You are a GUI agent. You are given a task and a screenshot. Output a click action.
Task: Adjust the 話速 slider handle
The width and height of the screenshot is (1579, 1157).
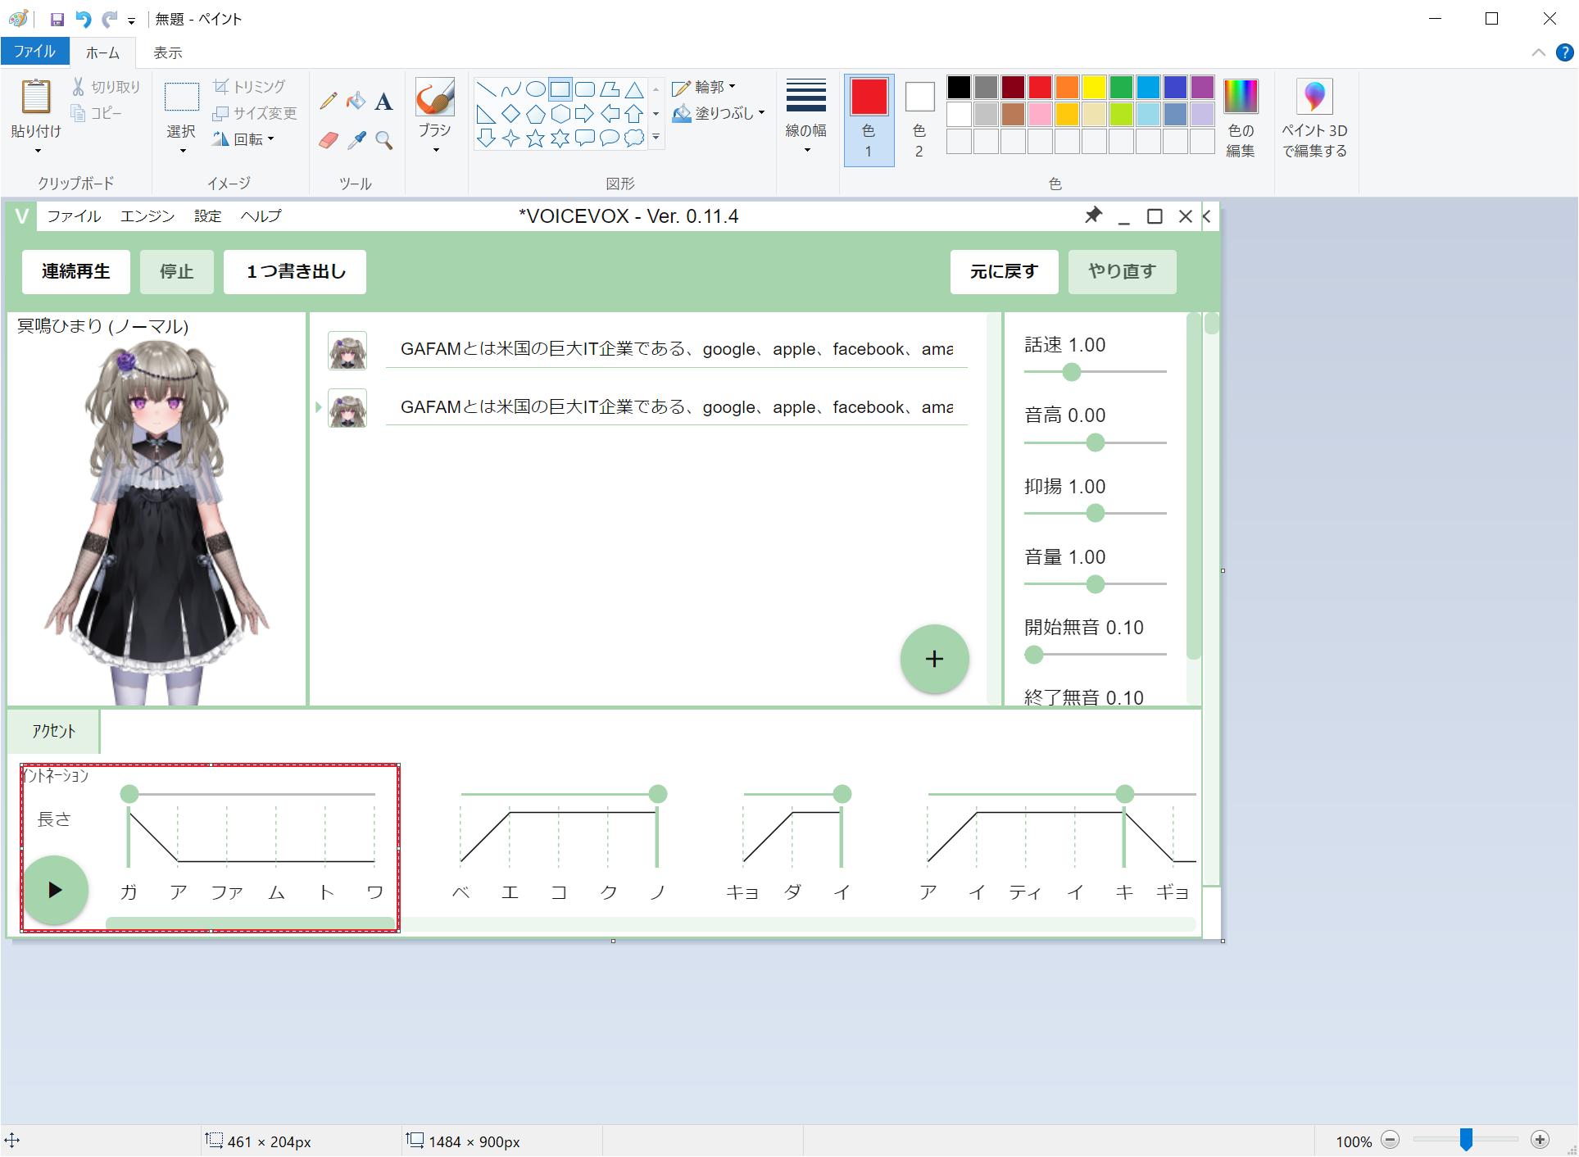[x=1071, y=373]
